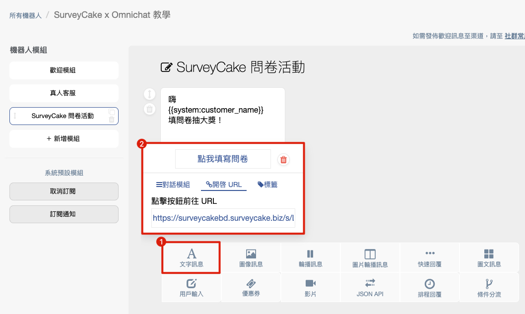The height and width of the screenshot is (314, 525).
Task: Add a 快速回覆 quick reply block
Action: click(429, 258)
